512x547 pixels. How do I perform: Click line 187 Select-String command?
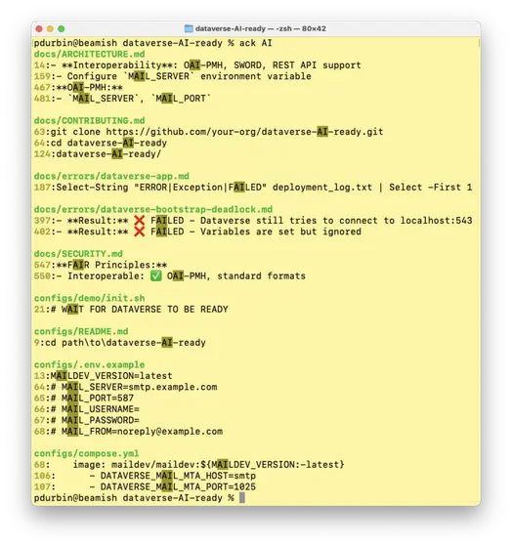253,188
